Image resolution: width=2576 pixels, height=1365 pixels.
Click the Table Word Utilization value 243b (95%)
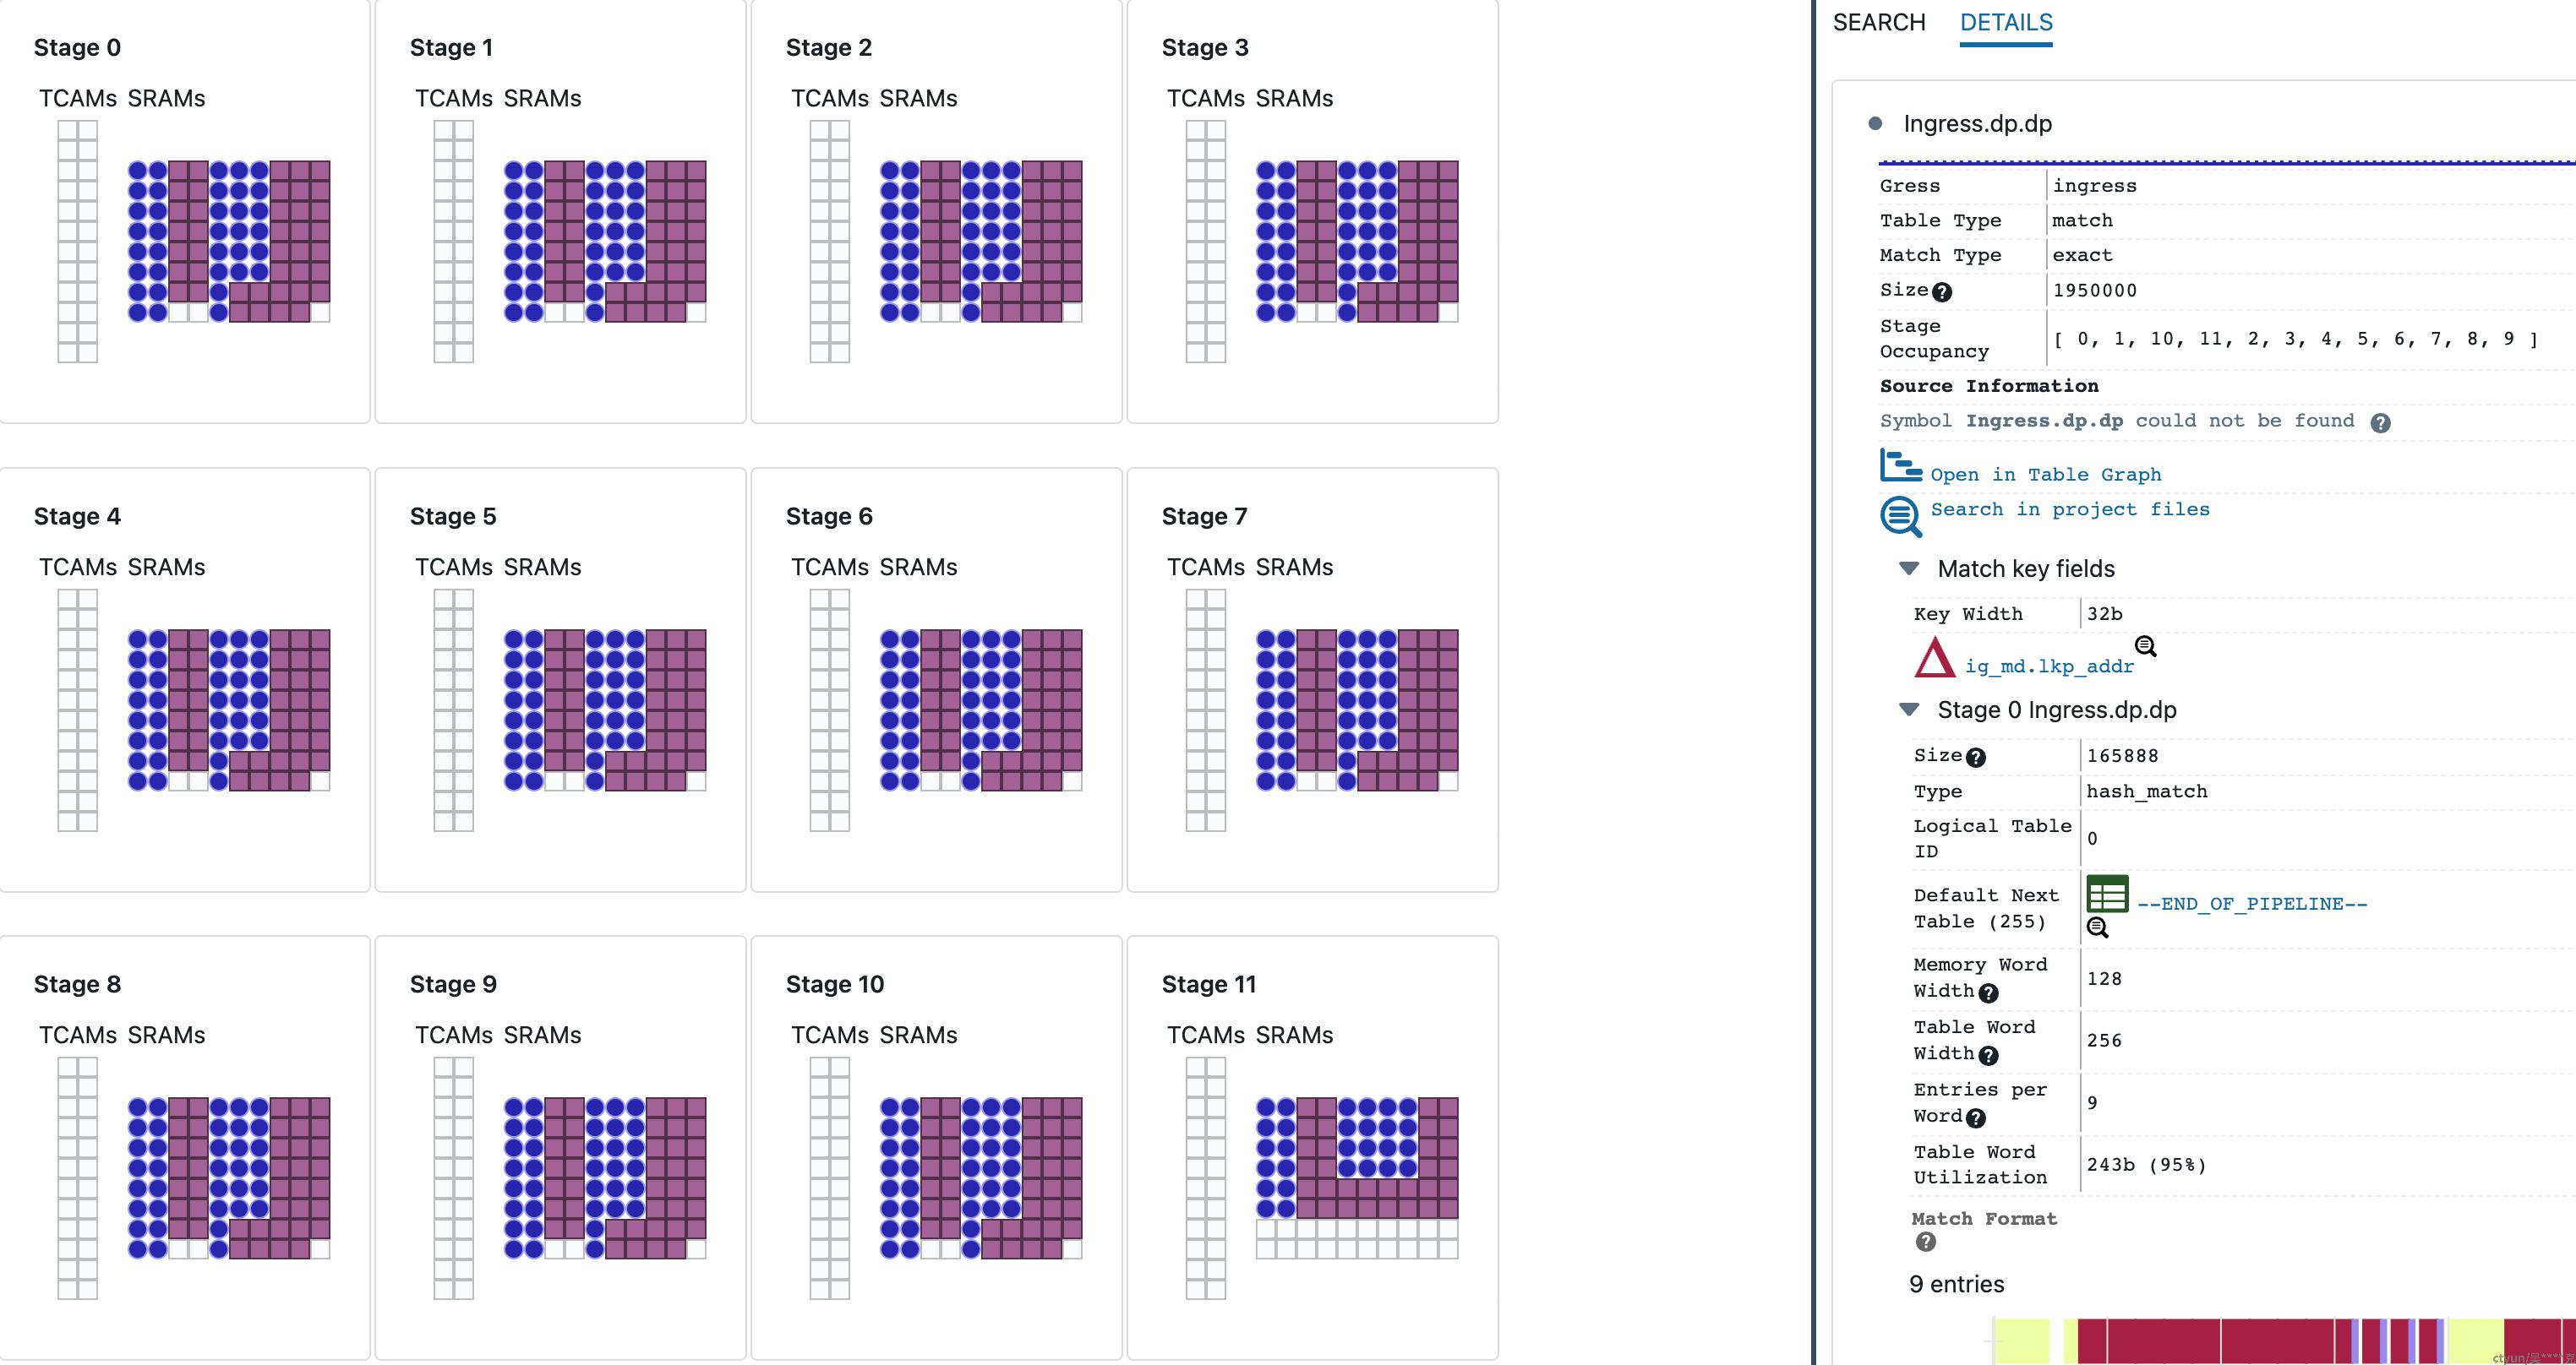tap(2146, 1165)
